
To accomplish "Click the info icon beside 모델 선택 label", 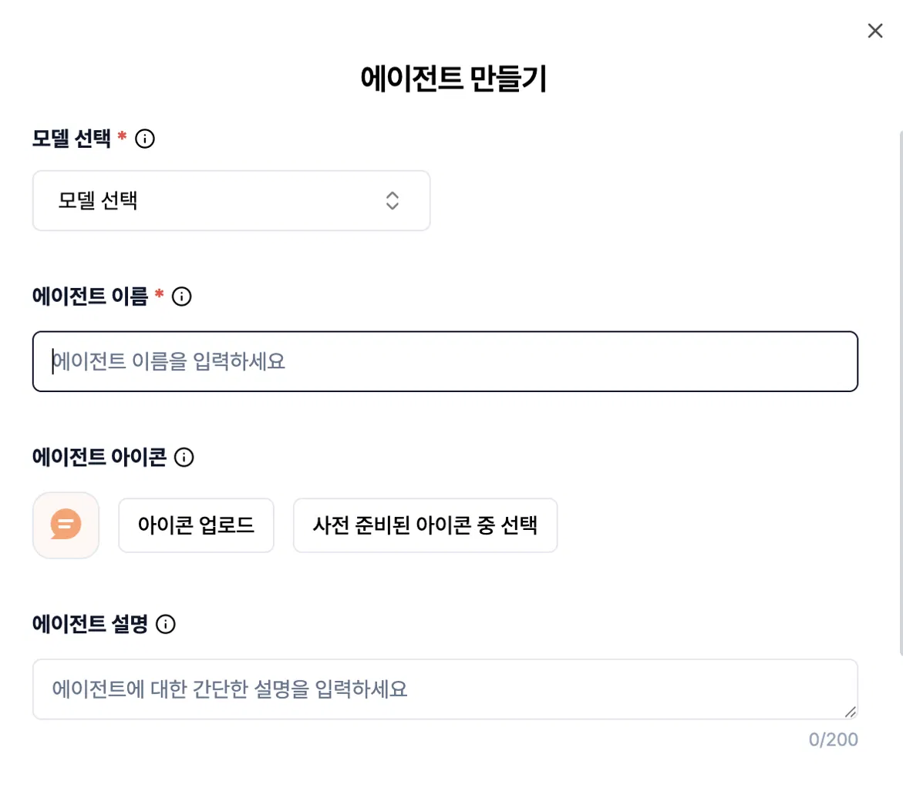I will [144, 139].
